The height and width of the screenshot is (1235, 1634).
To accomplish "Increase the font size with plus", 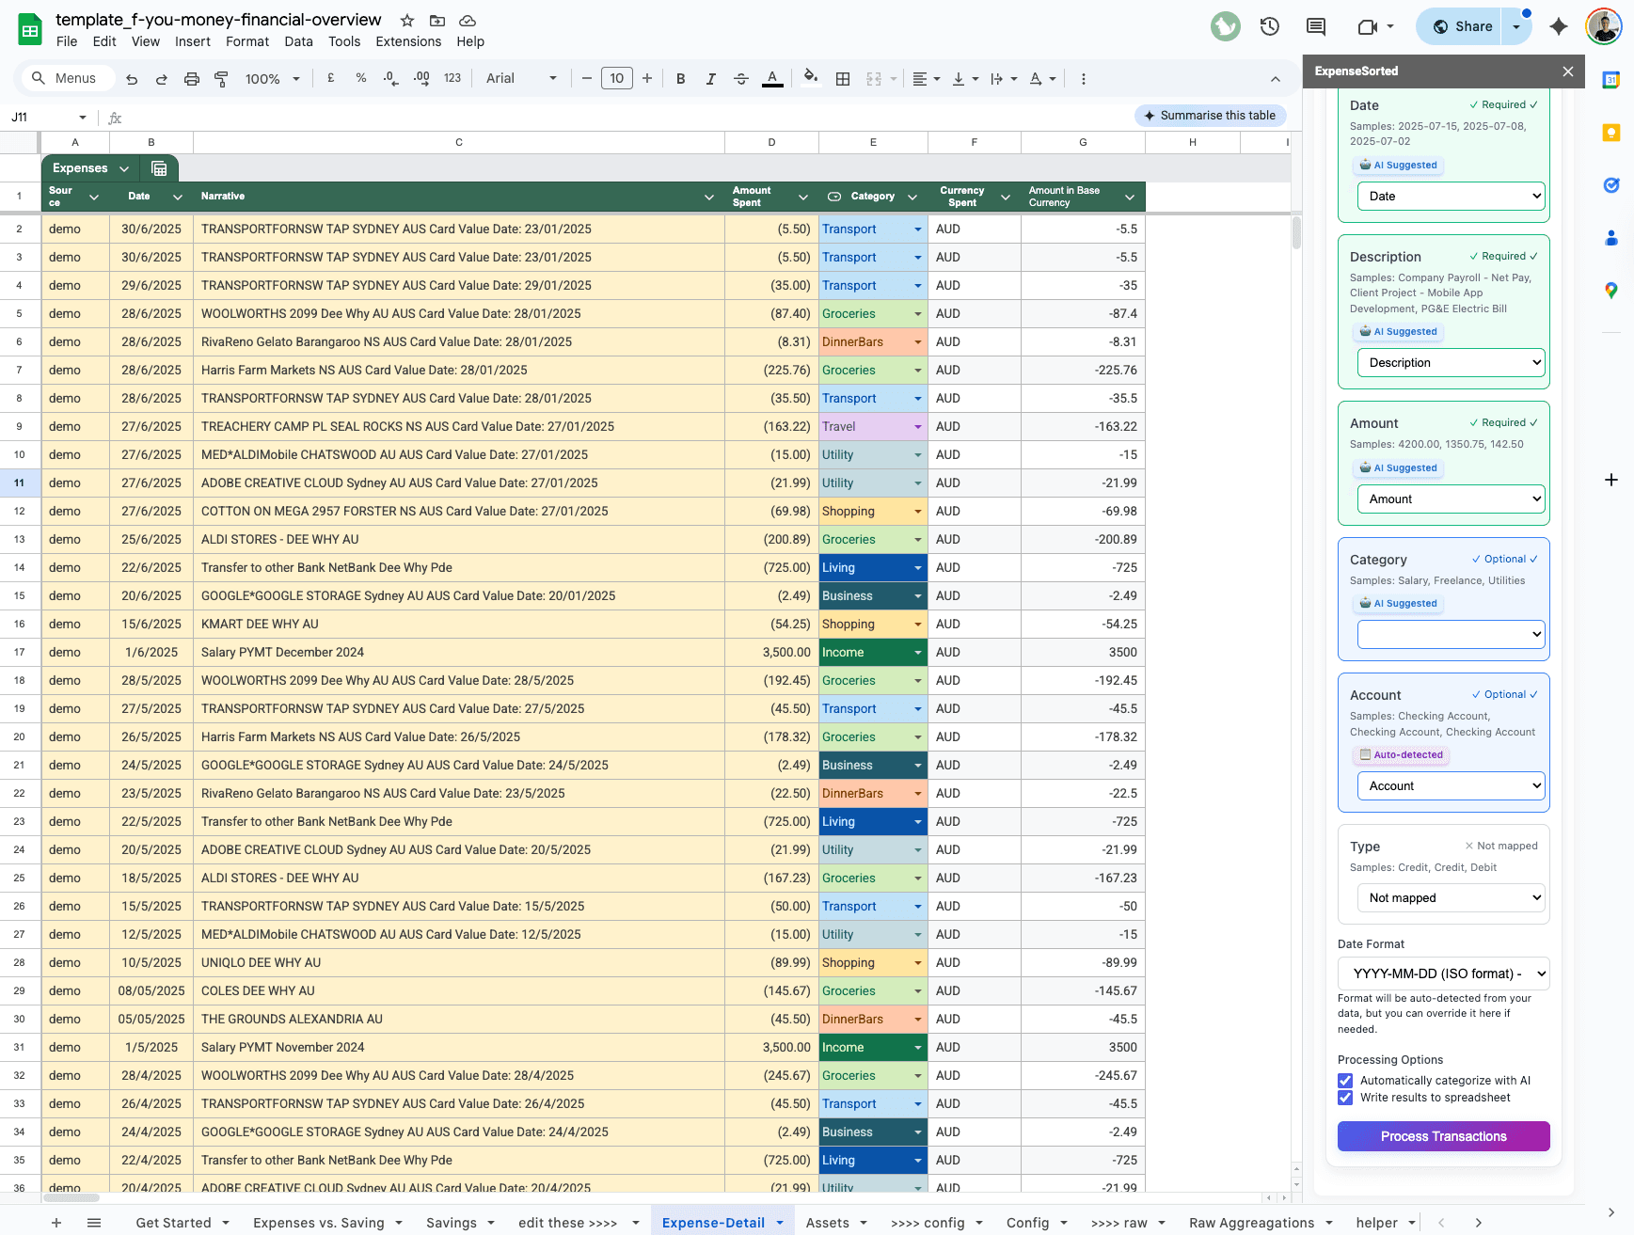I will 647,79.
